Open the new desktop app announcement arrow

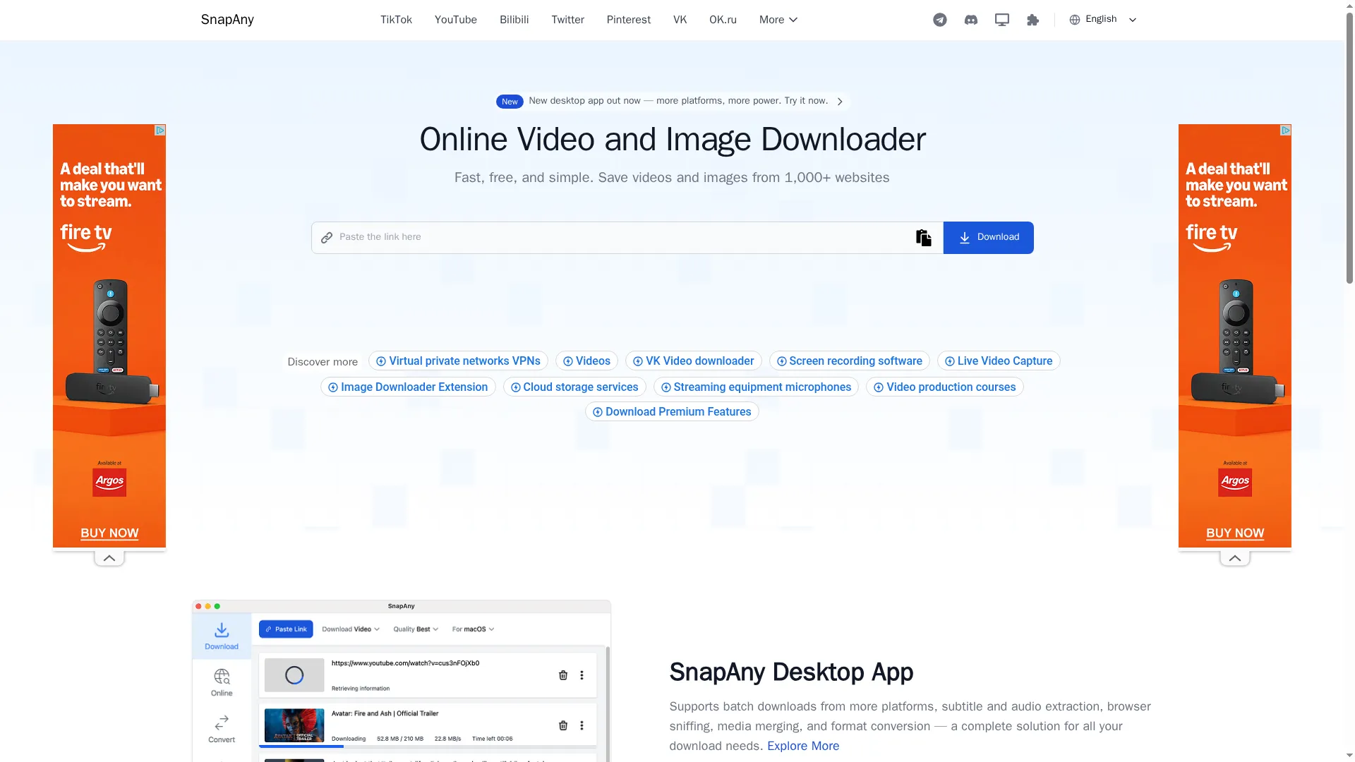click(840, 102)
